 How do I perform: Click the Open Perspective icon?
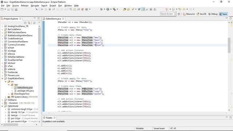(x=179, y=14)
